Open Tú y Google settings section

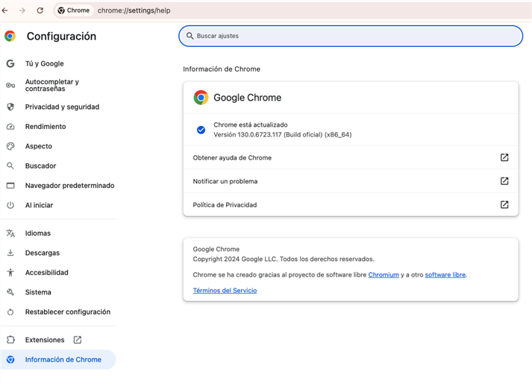44,64
